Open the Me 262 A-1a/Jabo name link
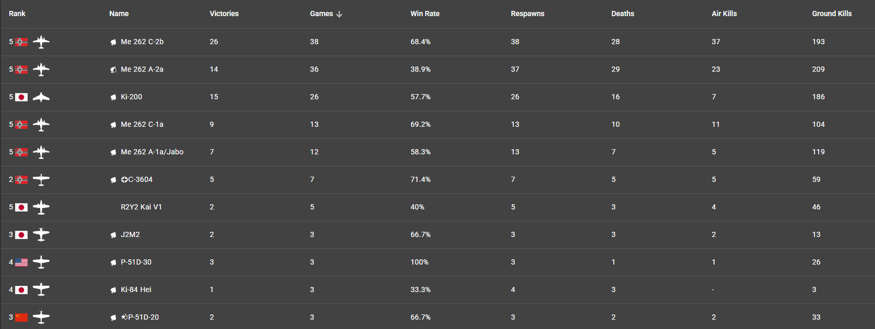 152,152
